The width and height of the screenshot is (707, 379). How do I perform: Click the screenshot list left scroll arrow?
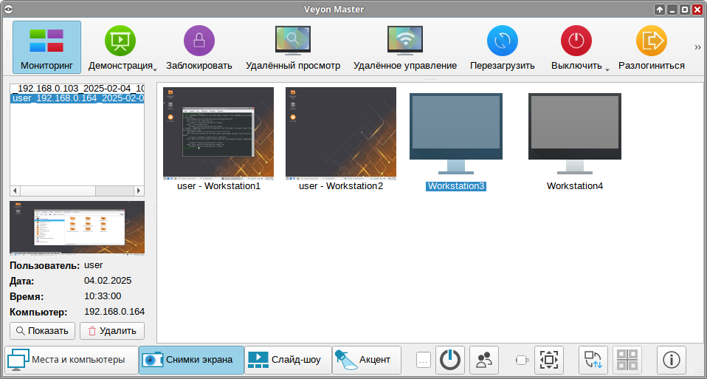[15, 191]
